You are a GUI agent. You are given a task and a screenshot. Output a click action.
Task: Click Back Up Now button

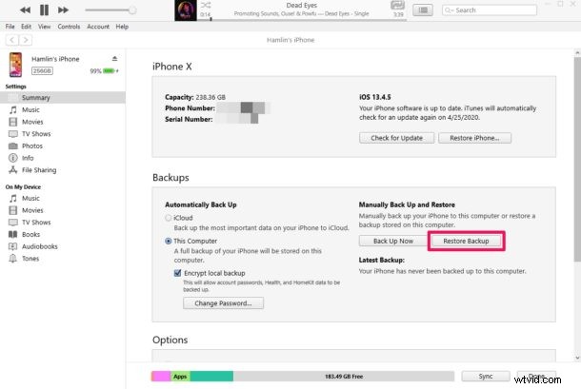[392, 241]
